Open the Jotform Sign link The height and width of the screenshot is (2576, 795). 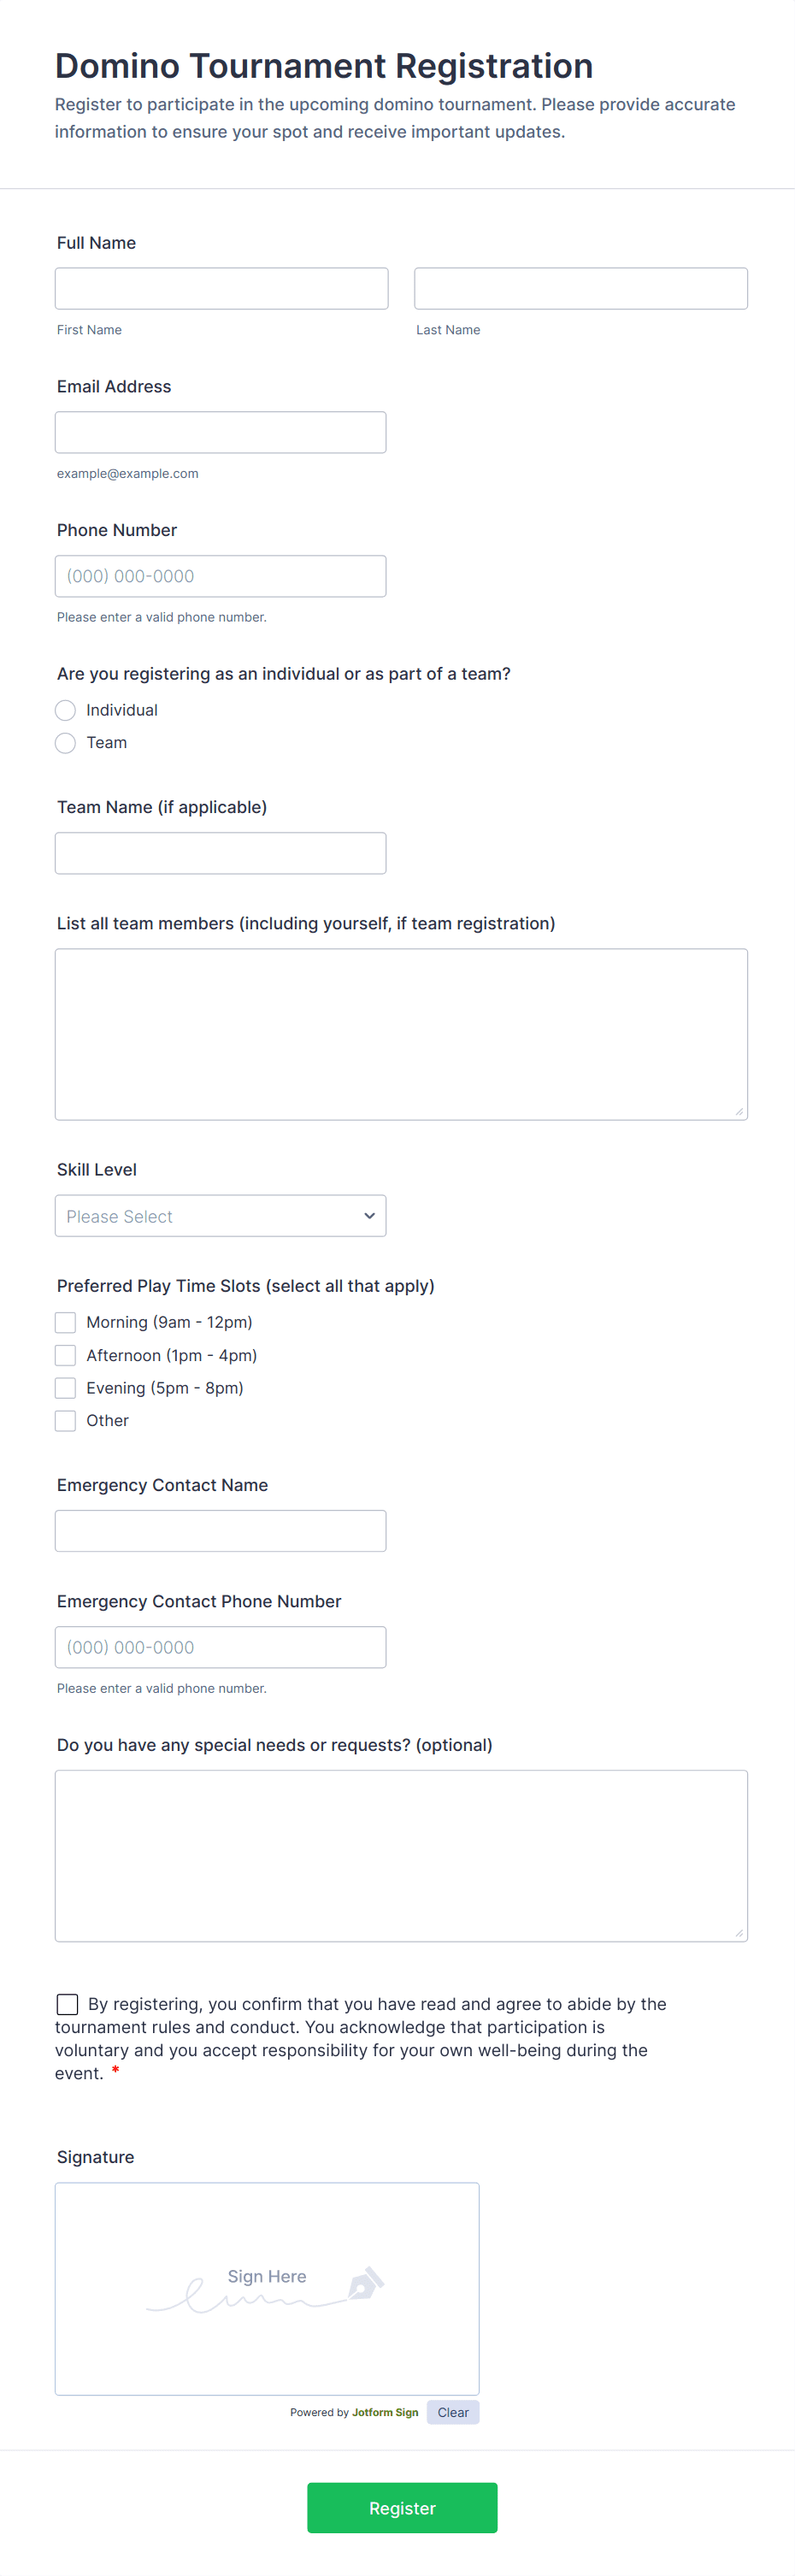pyautogui.click(x=385, y=2411)
